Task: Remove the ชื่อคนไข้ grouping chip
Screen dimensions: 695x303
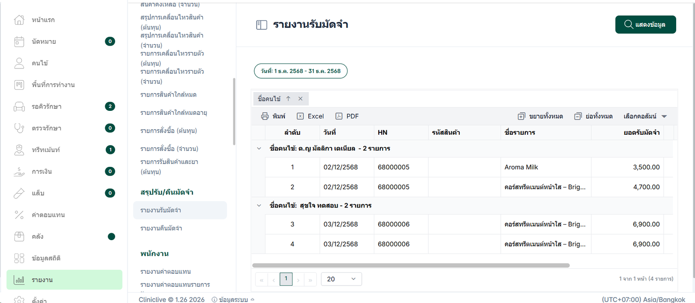Action: pos(300,99)
